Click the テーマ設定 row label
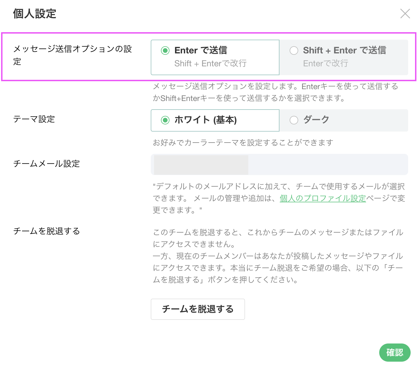This screenshot has width=420, height=371. [x=34, y=119]
